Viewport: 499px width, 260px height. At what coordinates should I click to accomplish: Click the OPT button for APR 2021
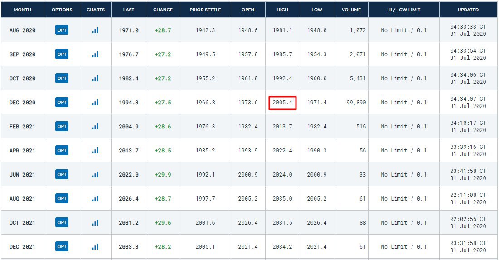[62, 150]
